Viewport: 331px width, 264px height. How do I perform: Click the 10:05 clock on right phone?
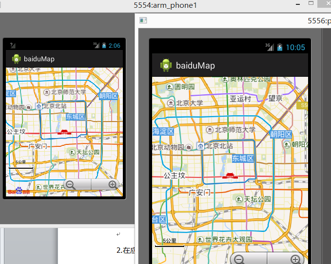[295, 47]
